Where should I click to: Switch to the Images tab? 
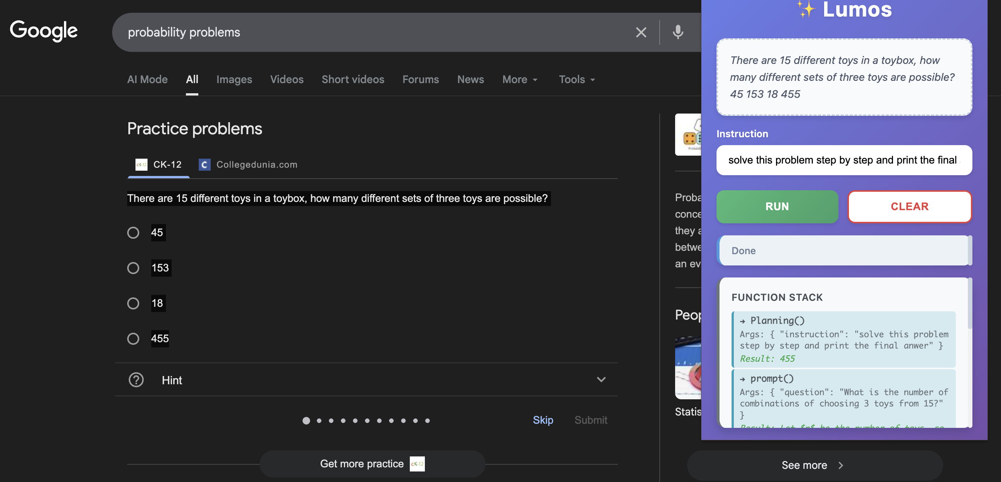pos(234,80)
